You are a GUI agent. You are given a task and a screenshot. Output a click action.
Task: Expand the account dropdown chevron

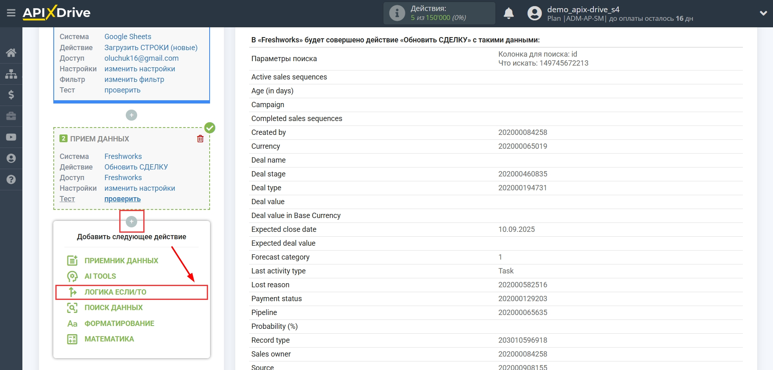(763, 13)
